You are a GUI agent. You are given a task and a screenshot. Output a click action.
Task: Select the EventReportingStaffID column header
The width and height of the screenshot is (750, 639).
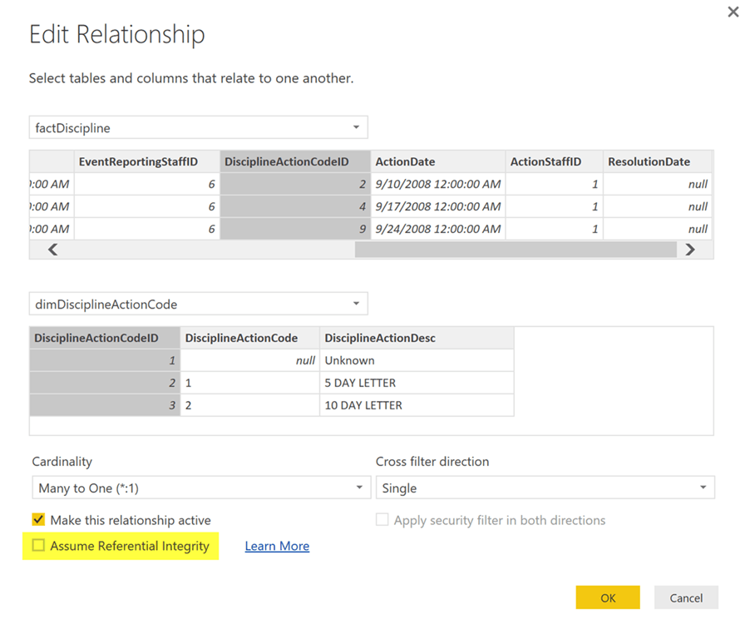[x=138, y=161]
